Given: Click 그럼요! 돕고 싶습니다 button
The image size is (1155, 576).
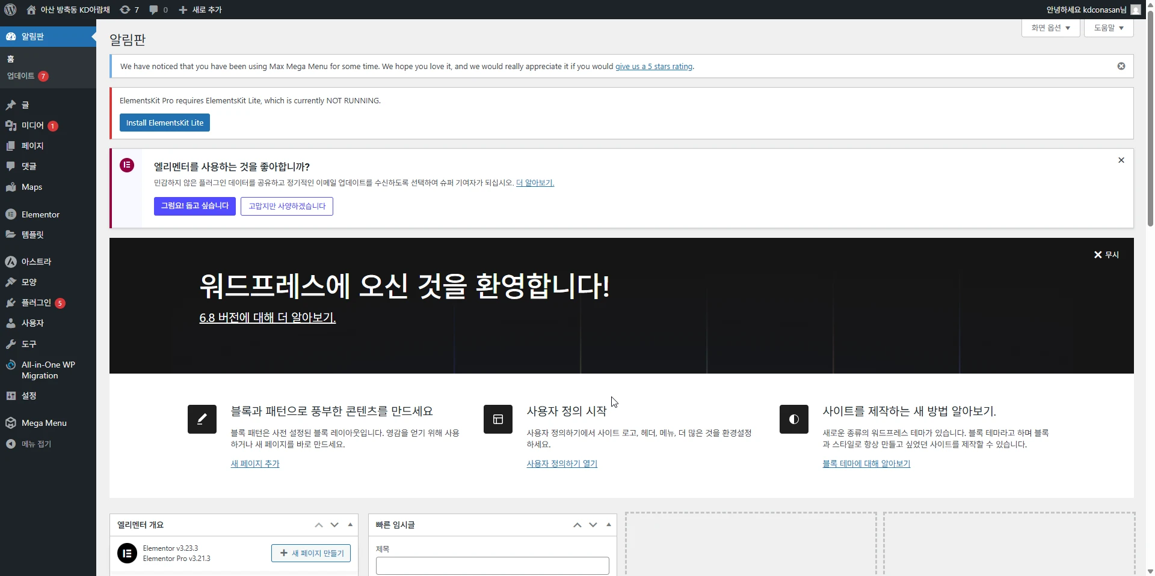Looking at the screenshot, I should click(x=195, y=206).
